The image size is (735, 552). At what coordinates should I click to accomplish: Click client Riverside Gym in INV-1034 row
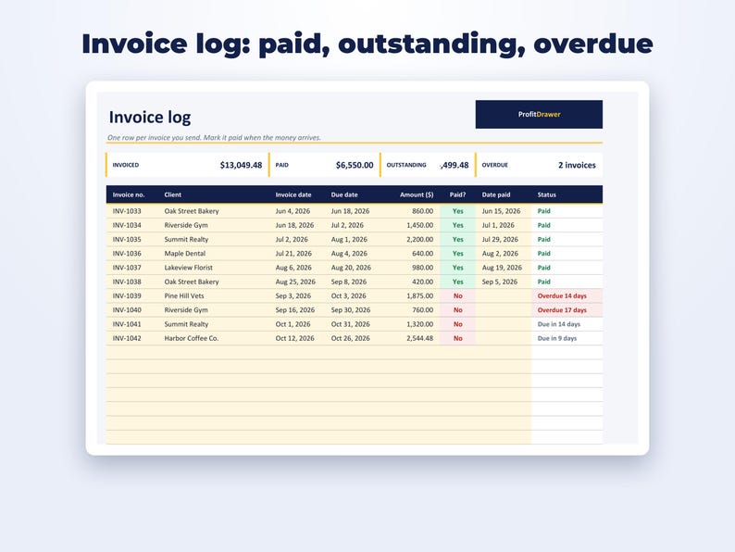click(x=186, y=225)
